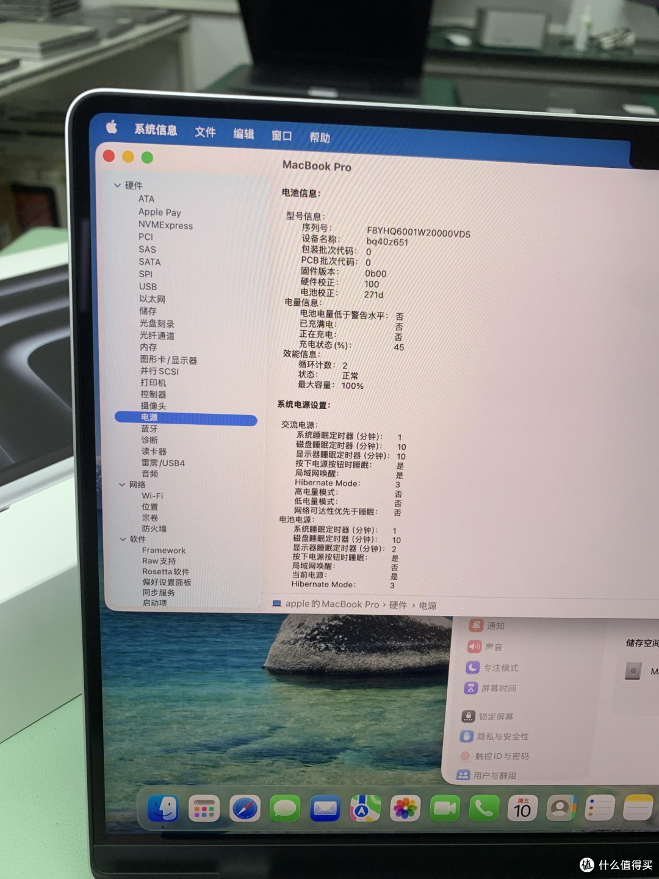Screen dimensions: 659x879
Task: Open Finder from the Dock
Action: pyautogui.click(x=162, y=809)
